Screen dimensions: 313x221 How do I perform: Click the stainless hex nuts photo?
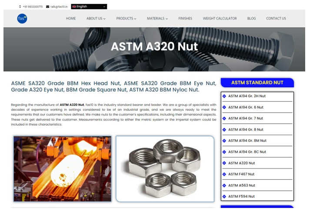pyautogui.click(x=165, y=169)
